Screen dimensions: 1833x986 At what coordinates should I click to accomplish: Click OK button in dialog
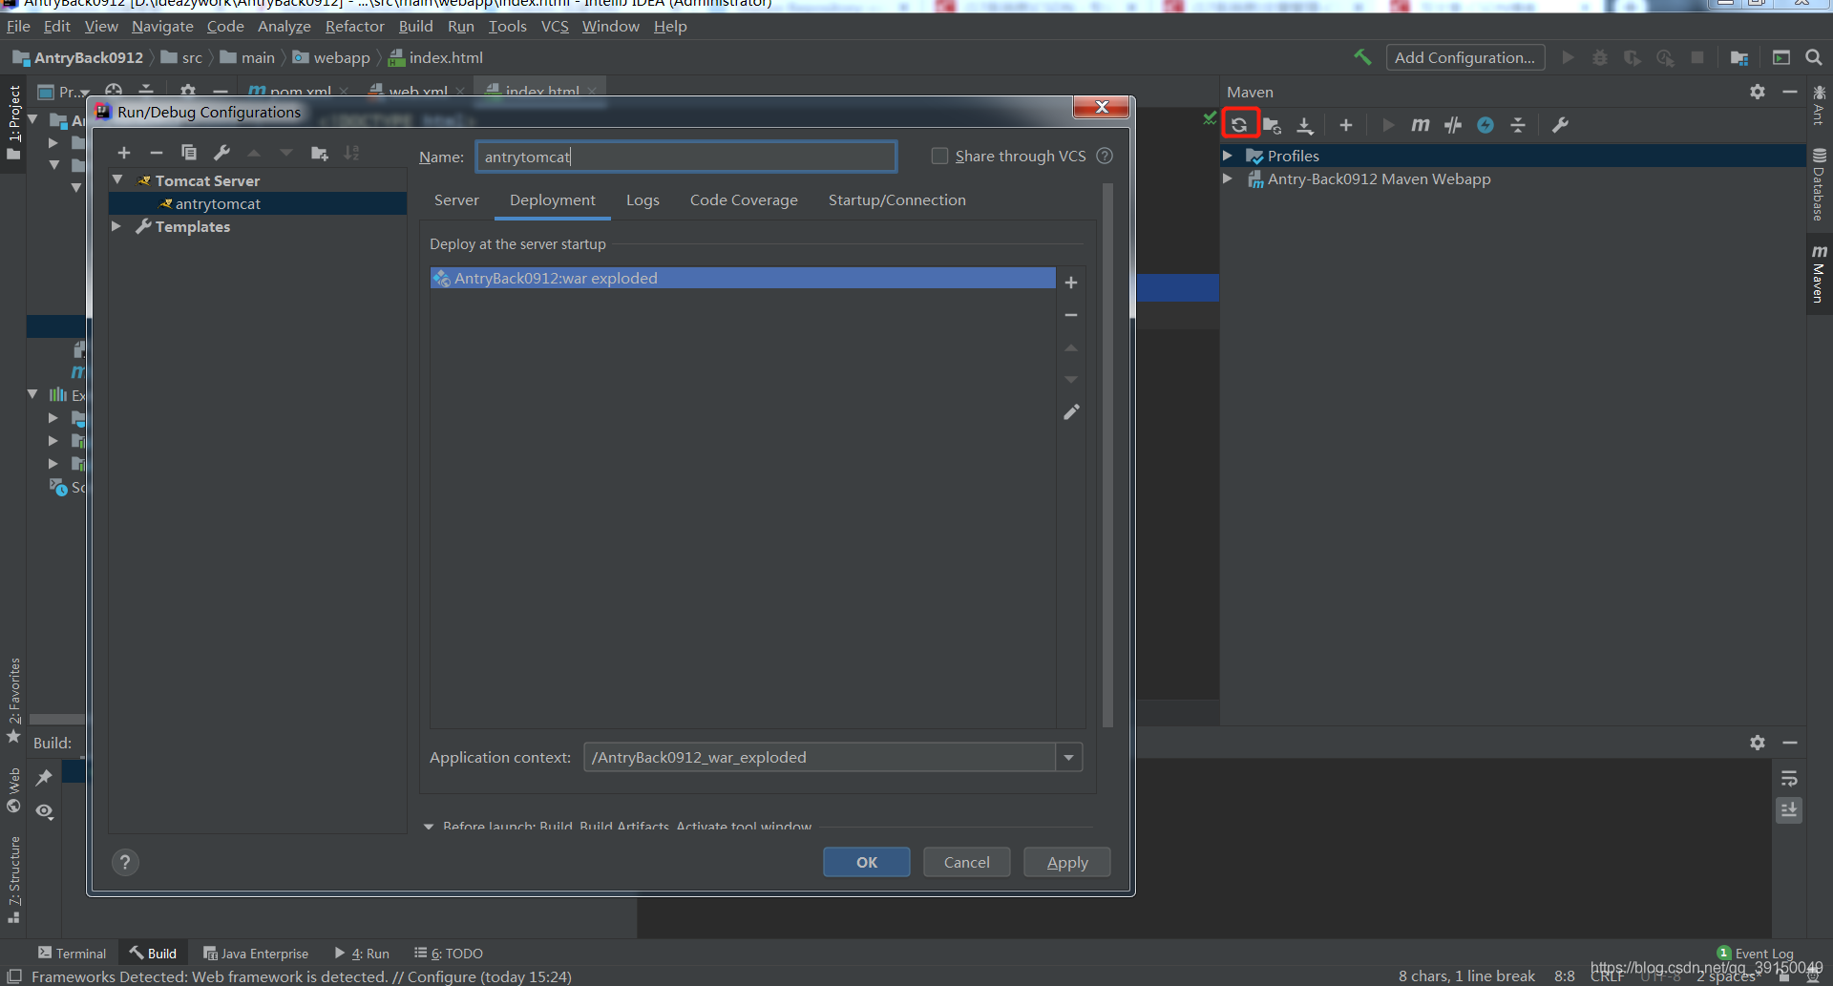(x=867, y=863)
